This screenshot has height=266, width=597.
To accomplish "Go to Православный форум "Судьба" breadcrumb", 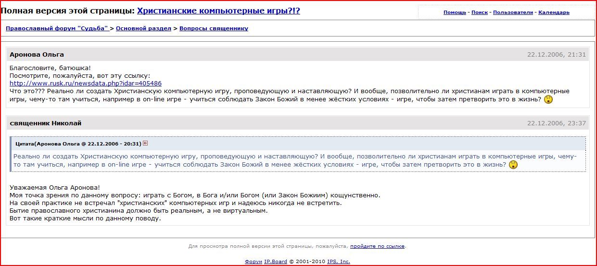I will click(x=57, y=28).
